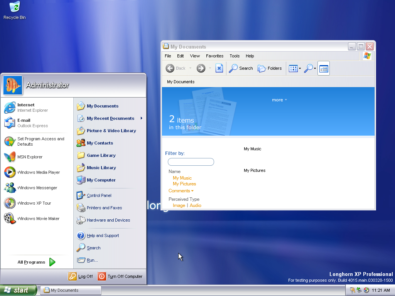This screenshot has width=395, height=296.
Task: Click inside the Filter by text box
Action: click(x=191, y=162)
